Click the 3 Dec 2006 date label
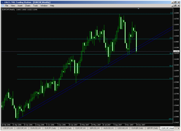Viewport: 181px width, 131px height. pyautogui.click(x=61, y=125)
